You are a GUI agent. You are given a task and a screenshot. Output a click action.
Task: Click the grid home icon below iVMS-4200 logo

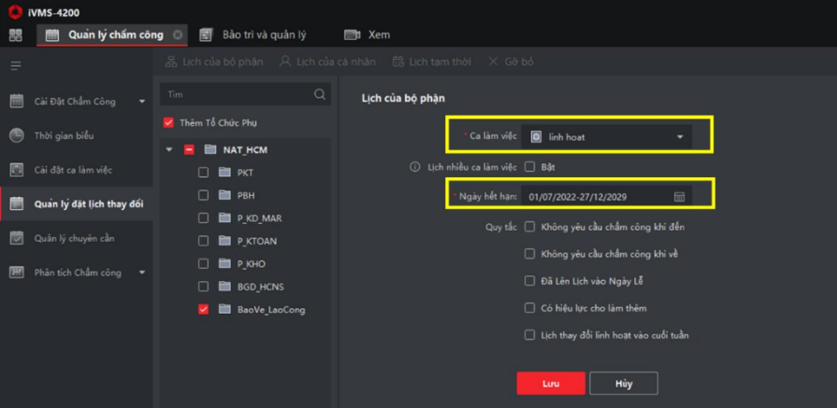[x=15, y=35]
